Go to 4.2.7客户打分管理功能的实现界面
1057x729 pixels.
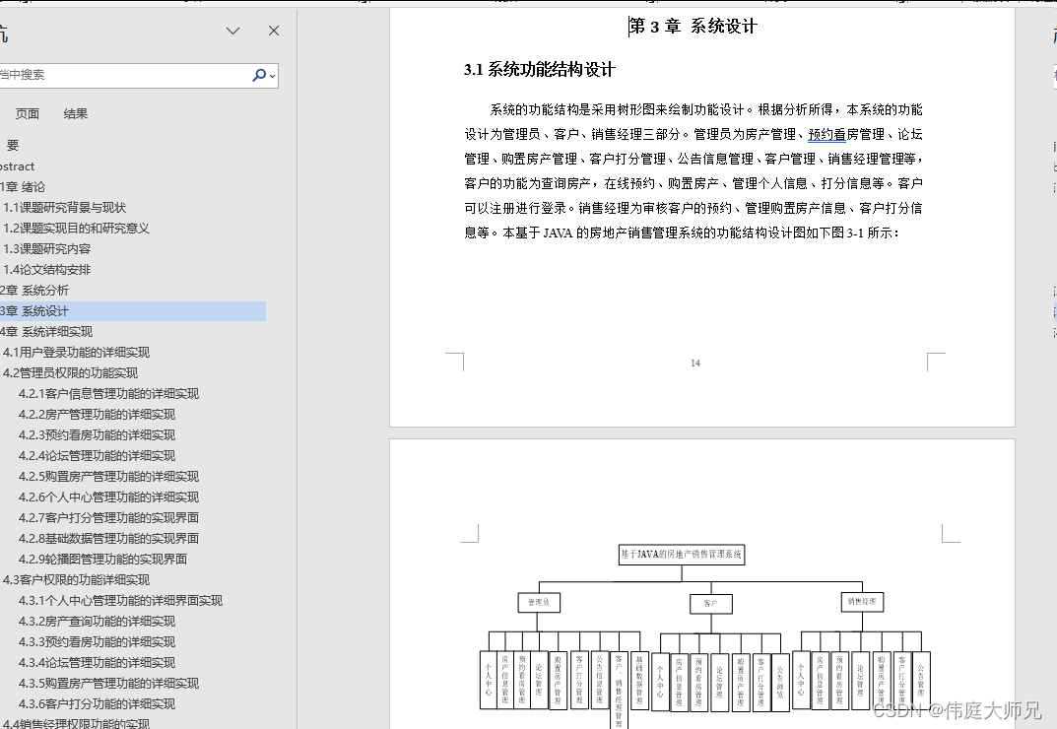click(x=108, y=518)
